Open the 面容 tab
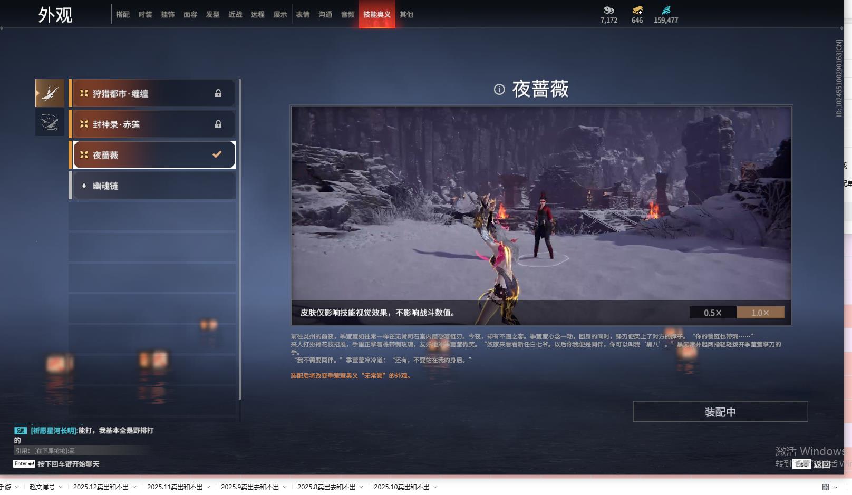852x495 pixels. 190,15
